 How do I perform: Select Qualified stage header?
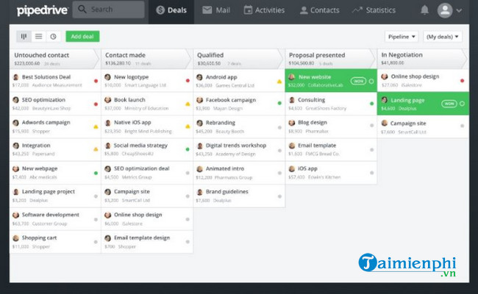pos(238,59)
